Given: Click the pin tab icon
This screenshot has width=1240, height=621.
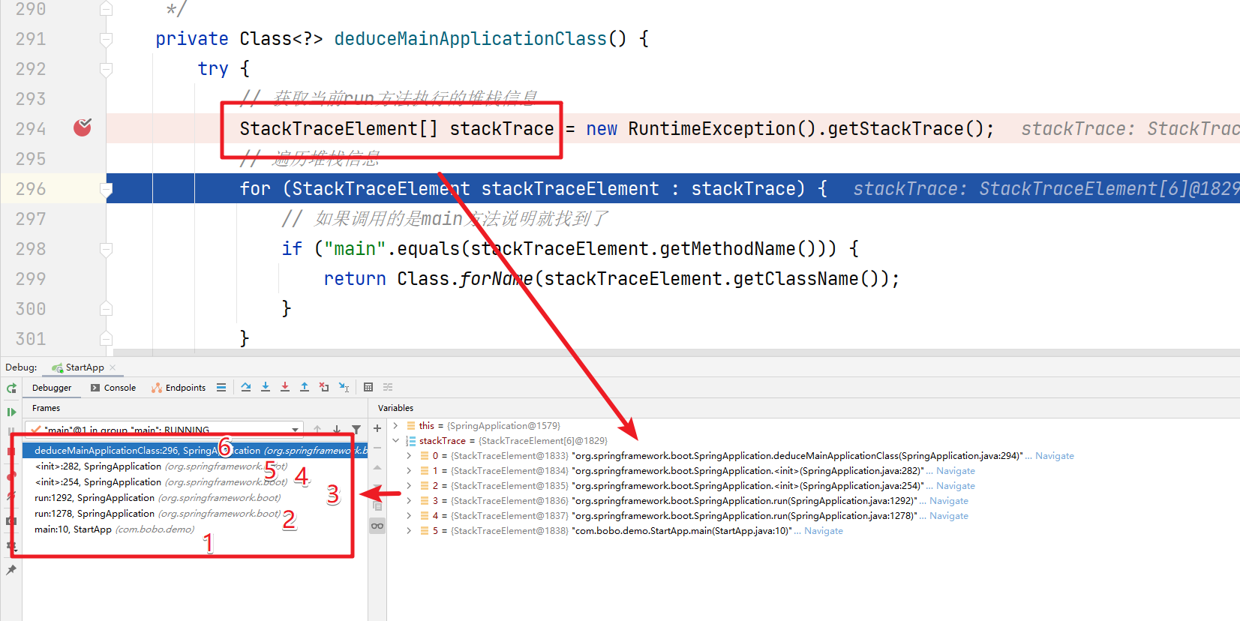Looking at the screenshot, I should coord(11,571).
